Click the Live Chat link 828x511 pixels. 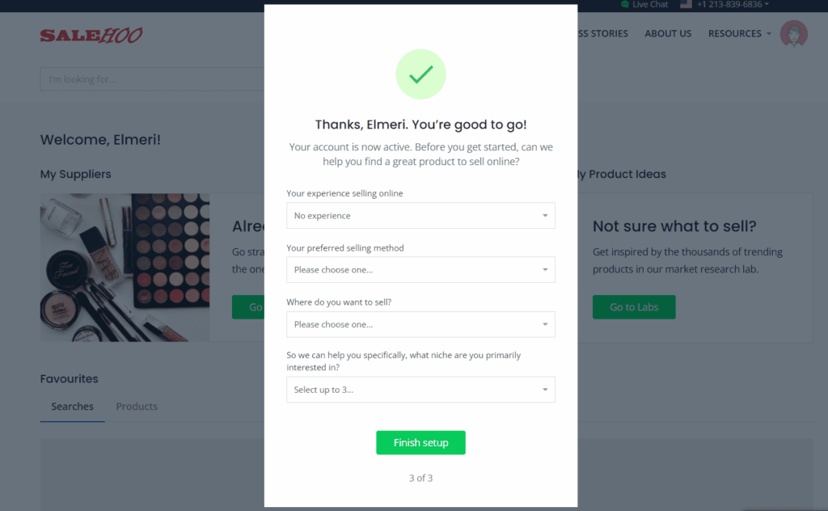[650, 4]
